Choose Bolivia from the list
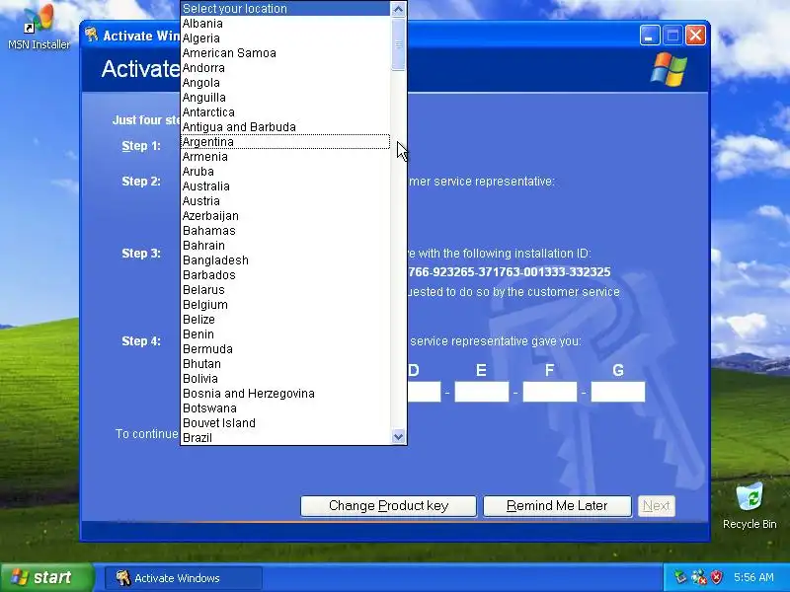This screenshot has height=592, width=790. (x=285, y=379)
